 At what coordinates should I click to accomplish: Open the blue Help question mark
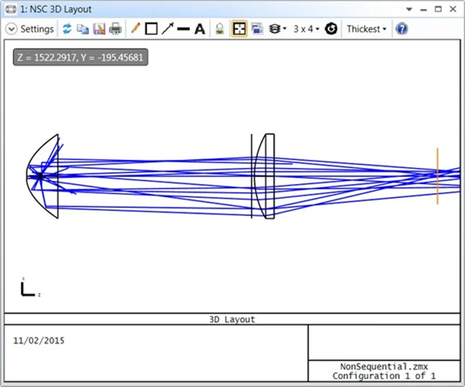pyautogui.click(x=402, y=29)
